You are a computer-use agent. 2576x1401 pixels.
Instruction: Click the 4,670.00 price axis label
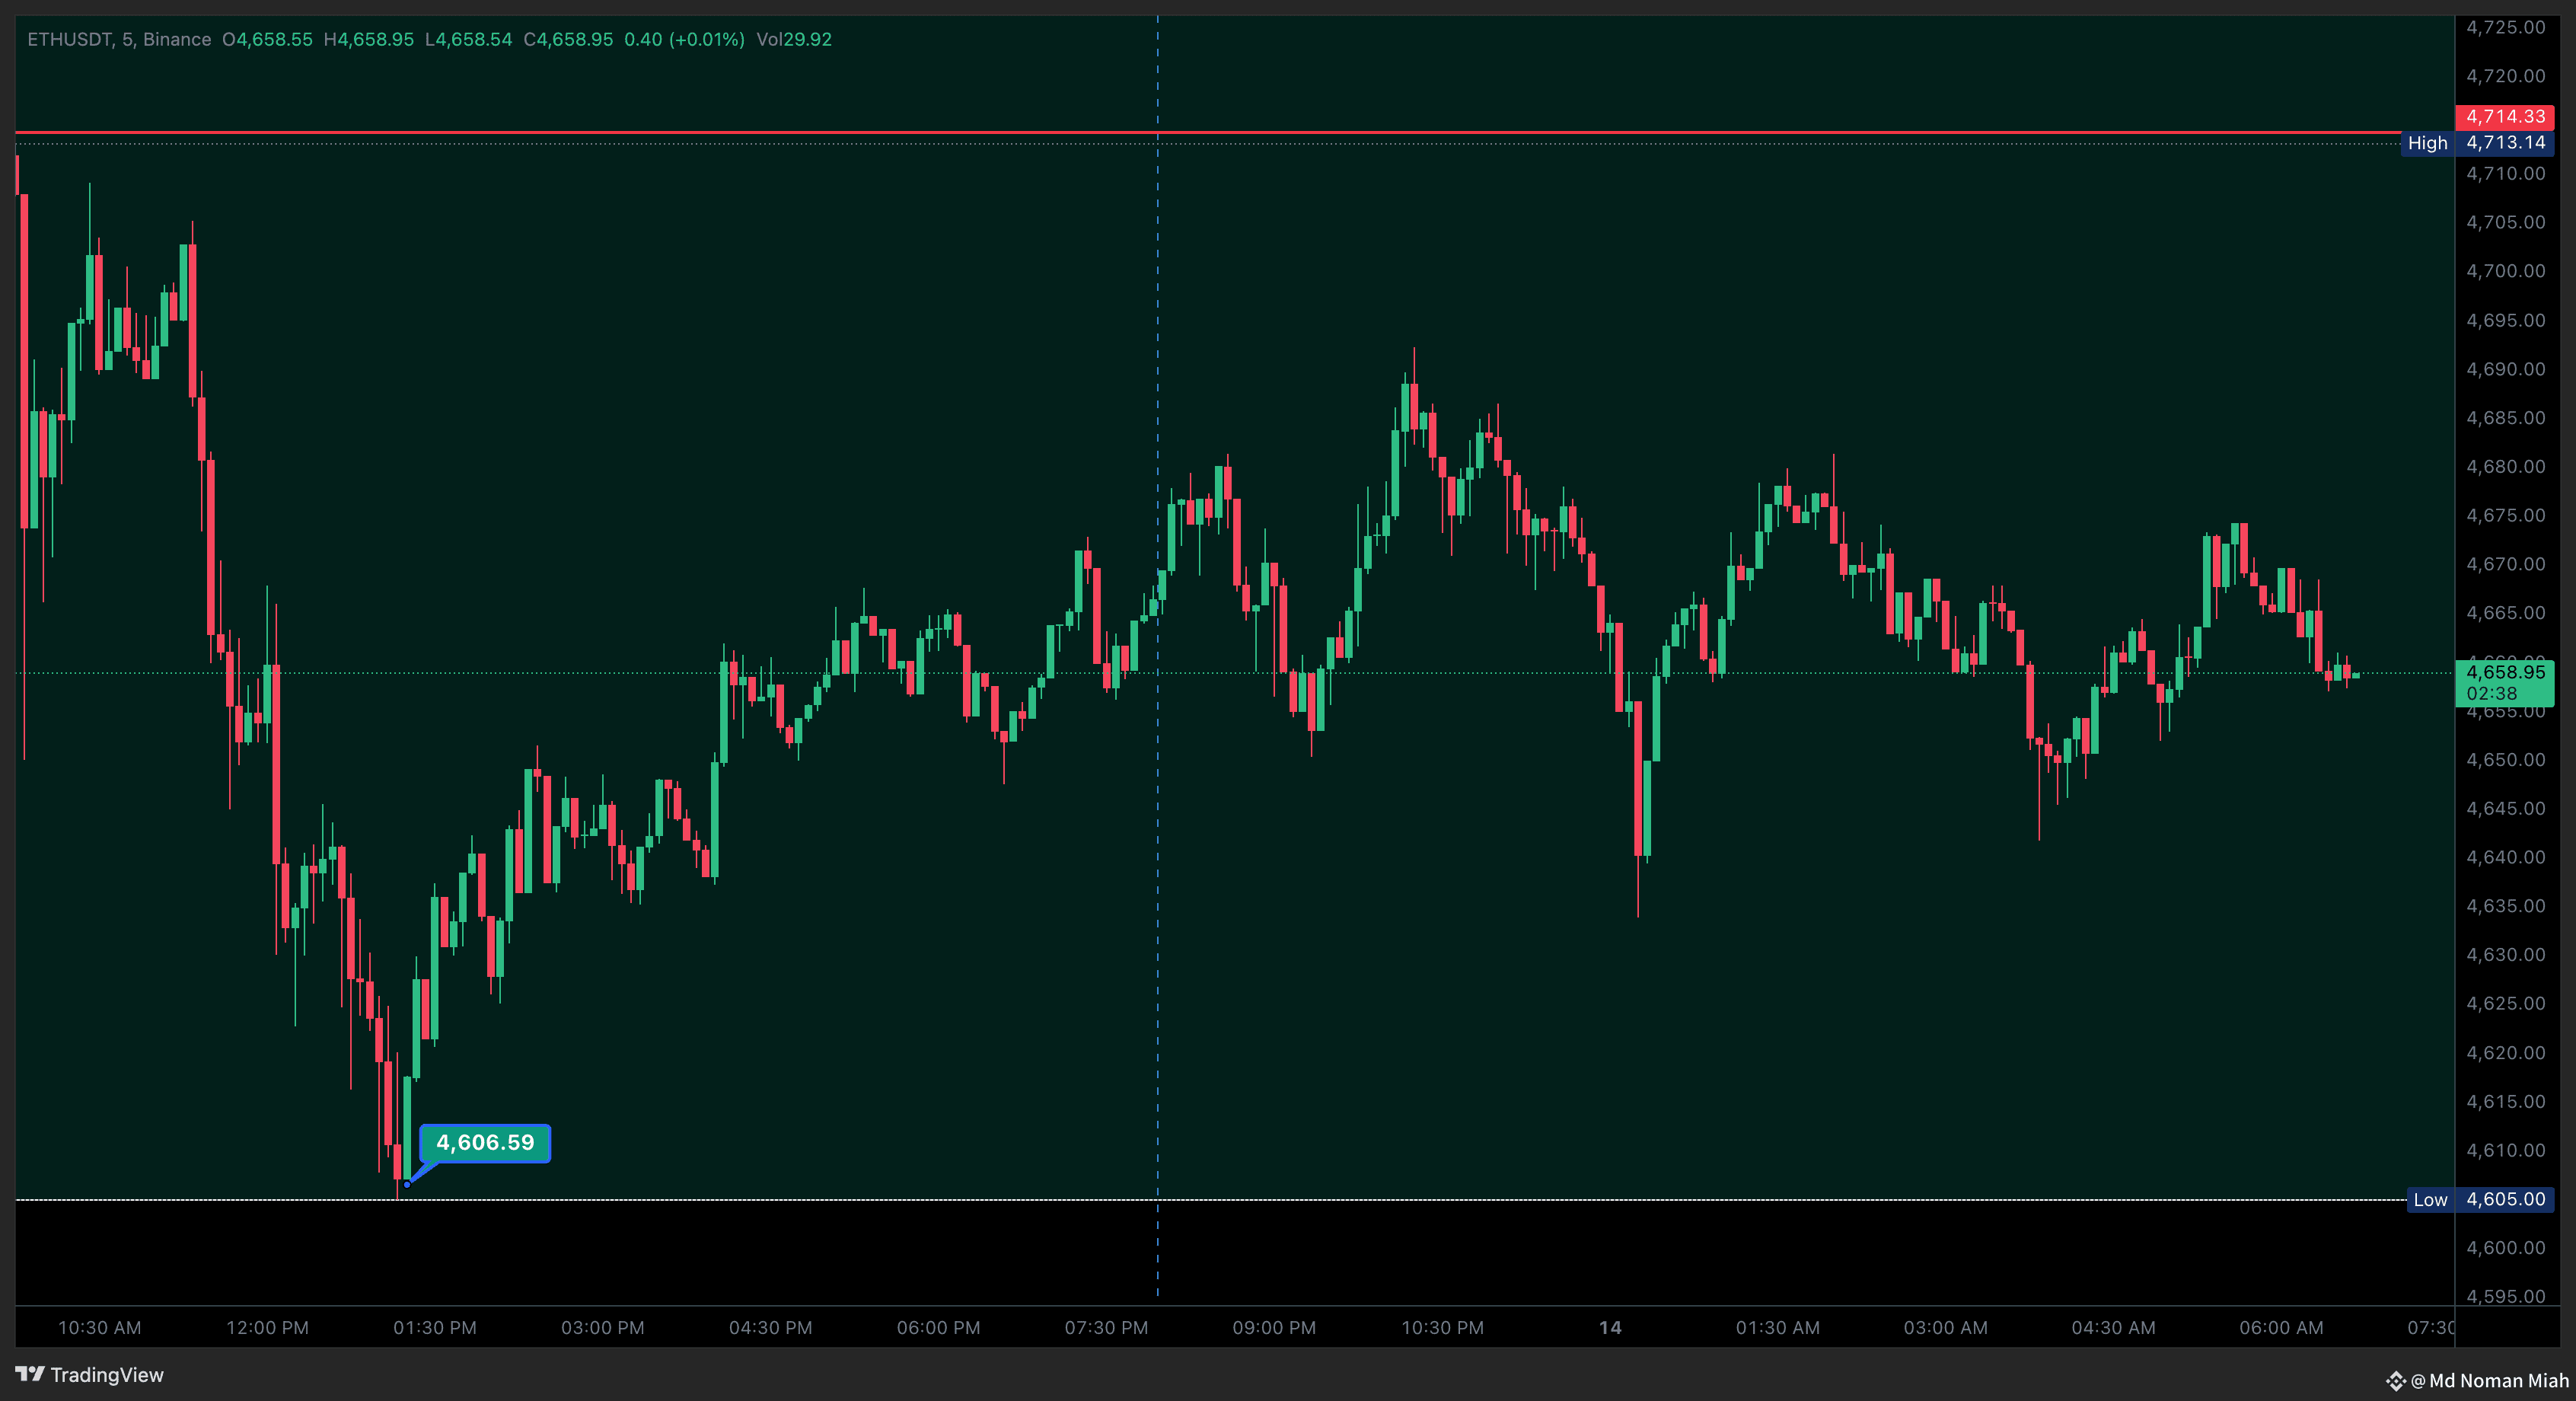2506,564
